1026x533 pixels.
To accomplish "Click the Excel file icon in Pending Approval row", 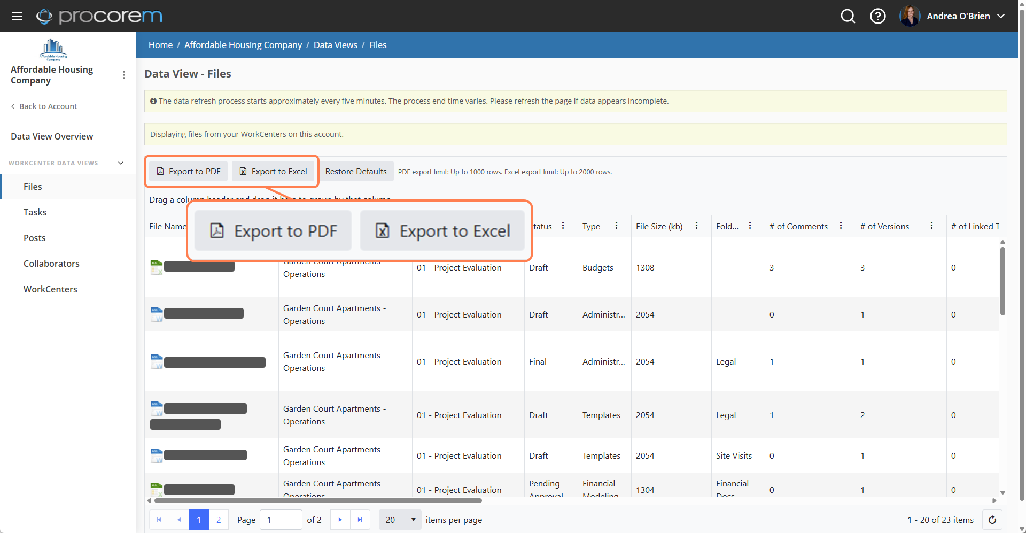I will (x=157, y=490).
